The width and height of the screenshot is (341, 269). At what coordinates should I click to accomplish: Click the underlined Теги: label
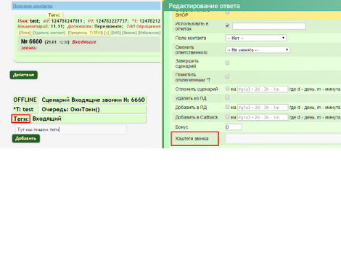21,119
